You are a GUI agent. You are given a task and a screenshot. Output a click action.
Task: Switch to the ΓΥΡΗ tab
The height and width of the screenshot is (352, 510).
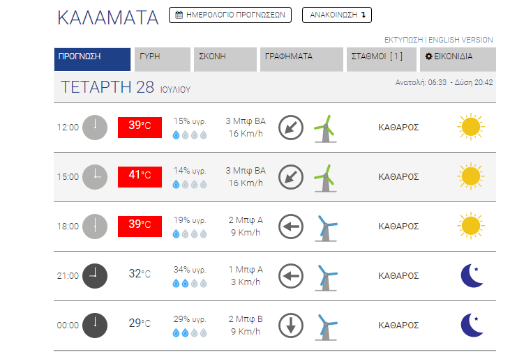pyautogui.click(x=162, y=59)
